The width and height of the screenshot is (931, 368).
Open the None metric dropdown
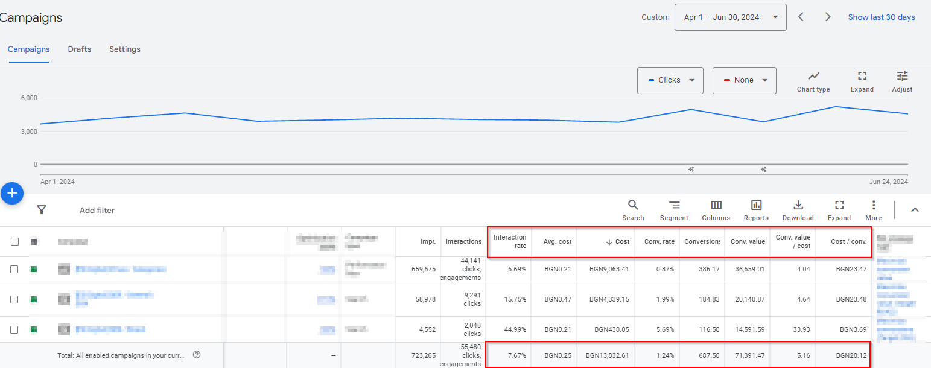coord(744,80)
